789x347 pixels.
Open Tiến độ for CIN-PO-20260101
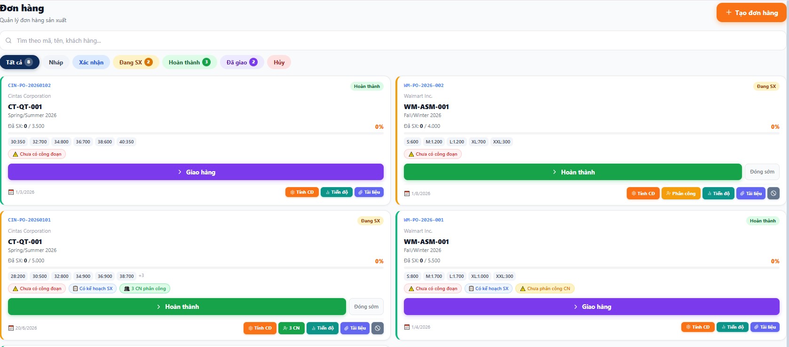click(323, 328)
